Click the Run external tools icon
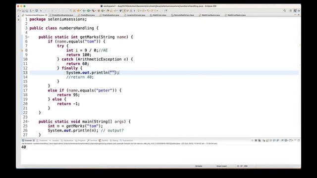The image size is (317, 178). click(93, 11)
